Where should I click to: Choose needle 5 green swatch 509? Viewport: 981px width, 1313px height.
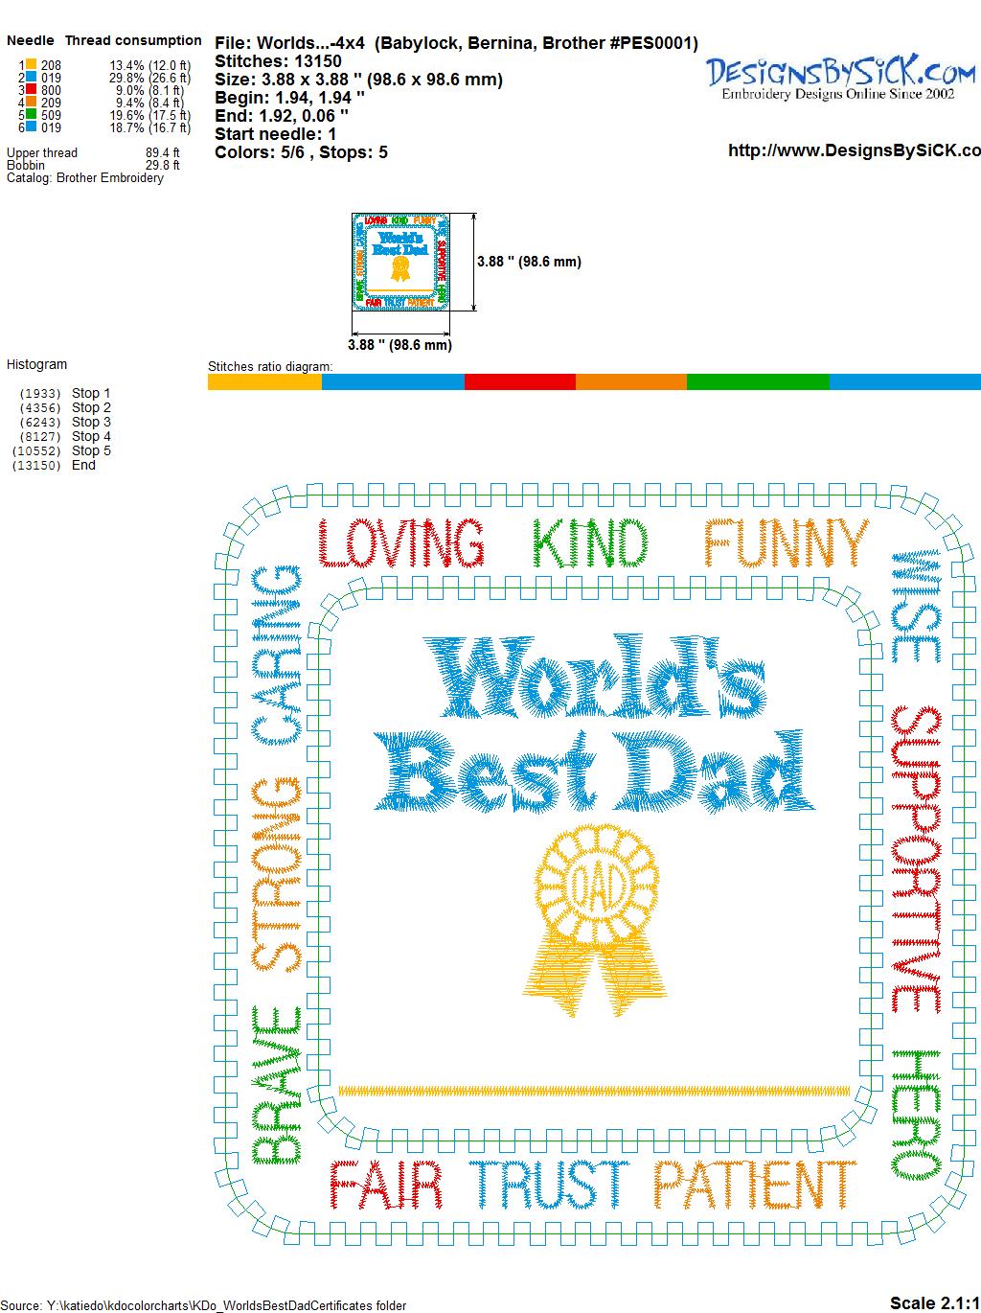pos(31,115)
